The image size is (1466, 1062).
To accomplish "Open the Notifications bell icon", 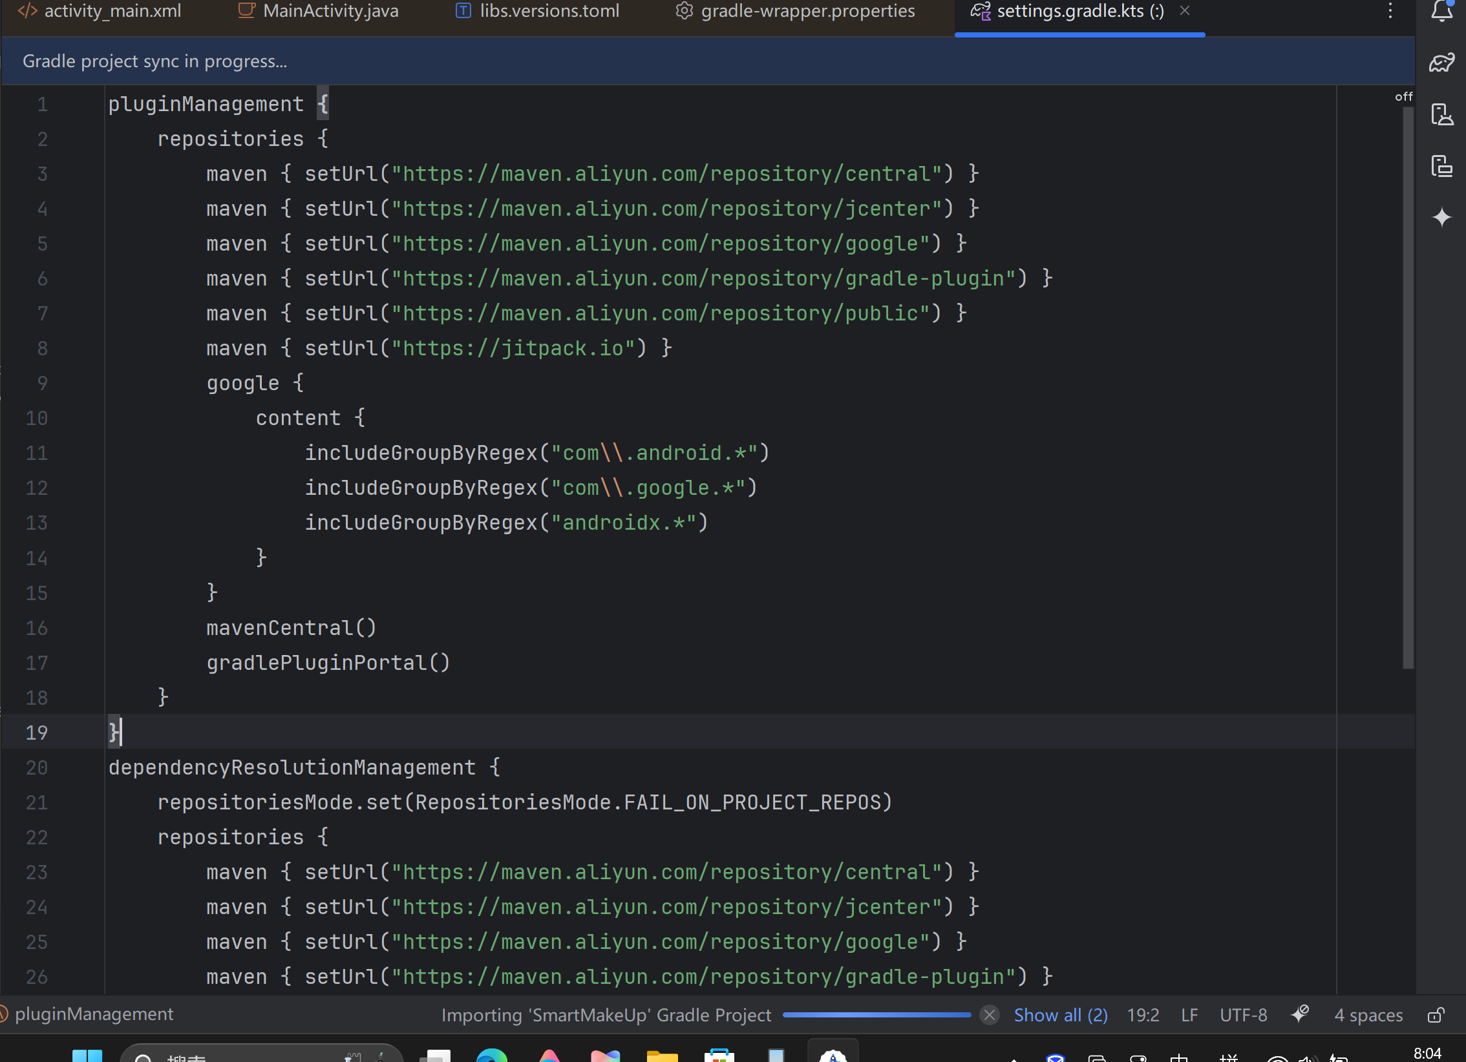I will (1441, 11).
